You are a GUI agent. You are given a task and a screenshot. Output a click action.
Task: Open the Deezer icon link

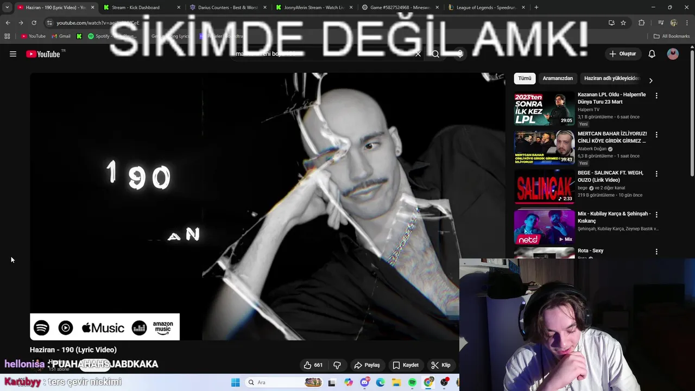(x=139, y=327)
